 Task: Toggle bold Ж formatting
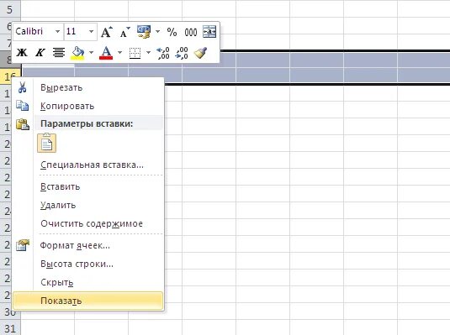(x=22, y=52)
